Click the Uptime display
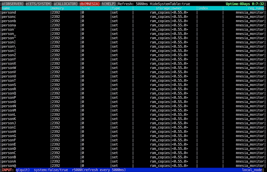 pyautogui.click(x=245, y=4)
